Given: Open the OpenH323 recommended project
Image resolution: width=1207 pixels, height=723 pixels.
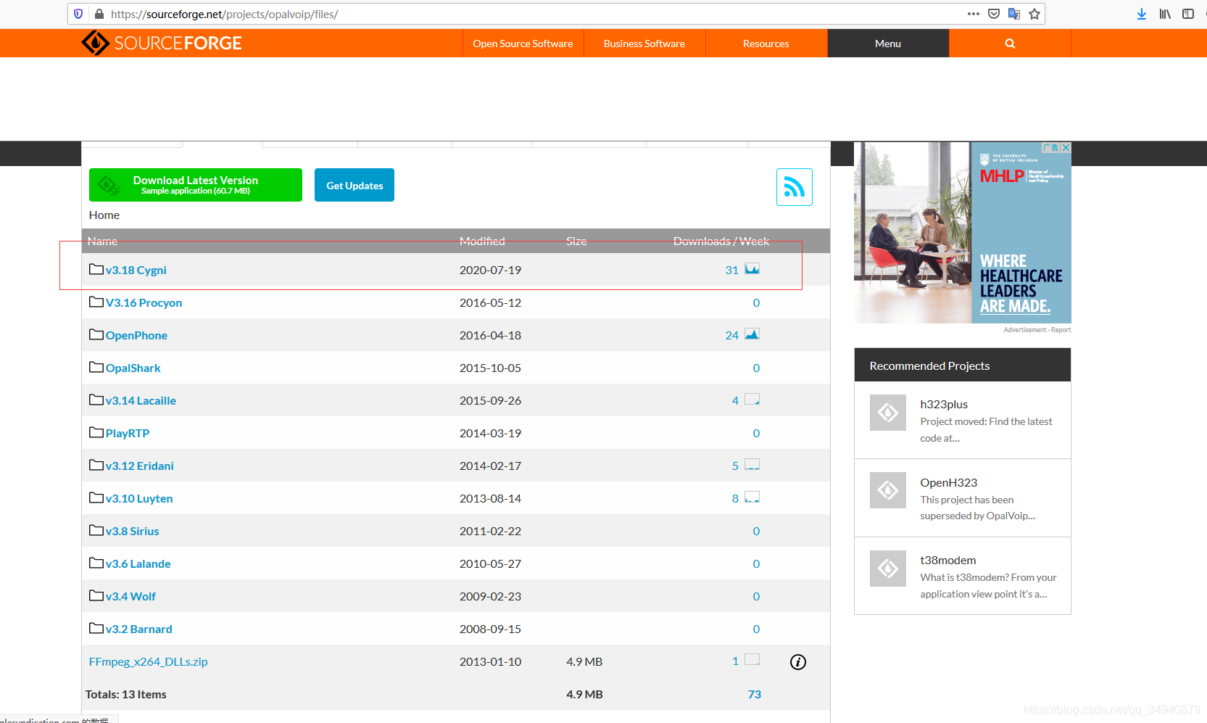Looking at the screenshot, I should click(949, 482).
